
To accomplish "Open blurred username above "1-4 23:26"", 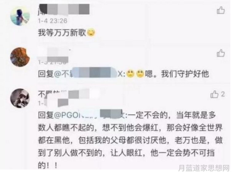I will 64,10.
